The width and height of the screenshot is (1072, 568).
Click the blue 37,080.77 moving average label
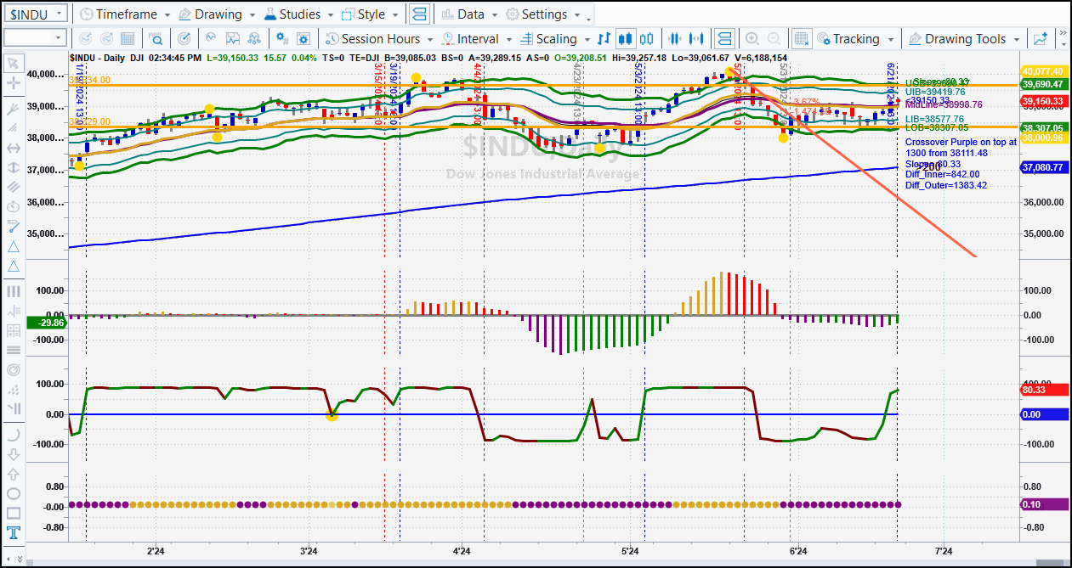pos(1044,167)
